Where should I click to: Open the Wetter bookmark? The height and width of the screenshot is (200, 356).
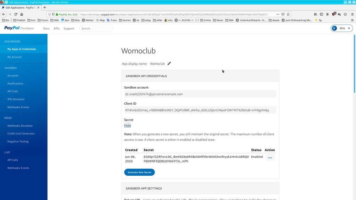click(88, 20)
